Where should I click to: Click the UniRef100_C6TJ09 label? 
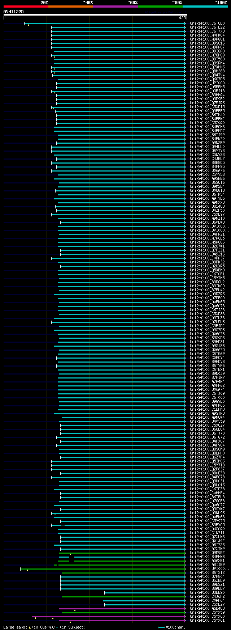(x=207, y=394)
